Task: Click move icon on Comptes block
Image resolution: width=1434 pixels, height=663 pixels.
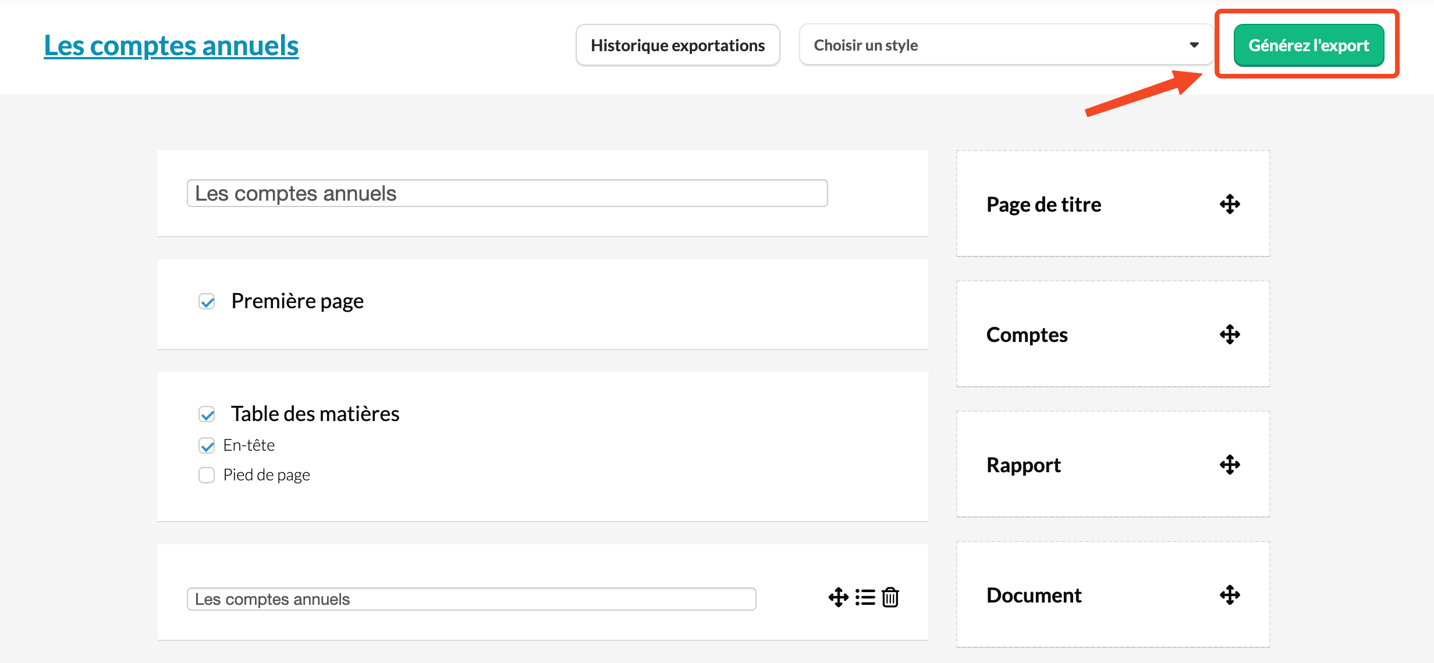Action: [x=1230, y=334]
